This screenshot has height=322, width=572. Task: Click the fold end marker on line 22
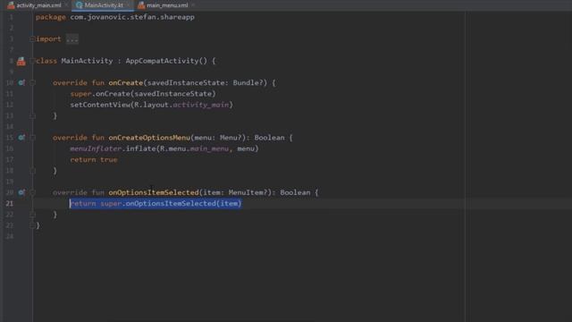click(32, 215)
